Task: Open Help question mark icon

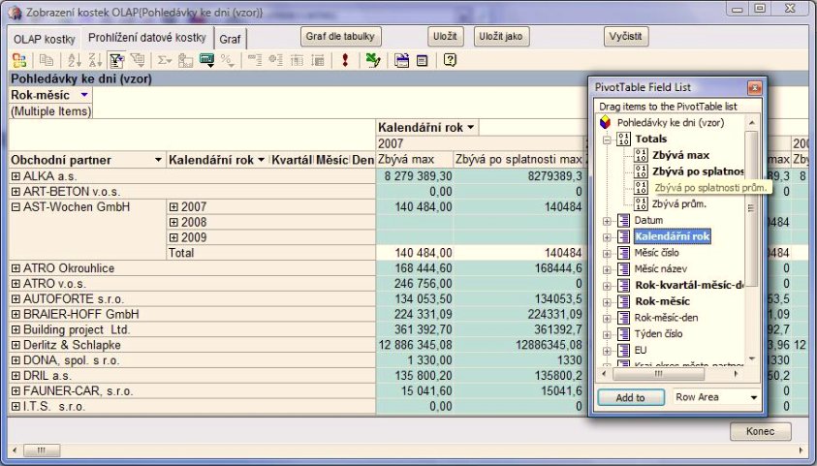Action: pos(450,60)
